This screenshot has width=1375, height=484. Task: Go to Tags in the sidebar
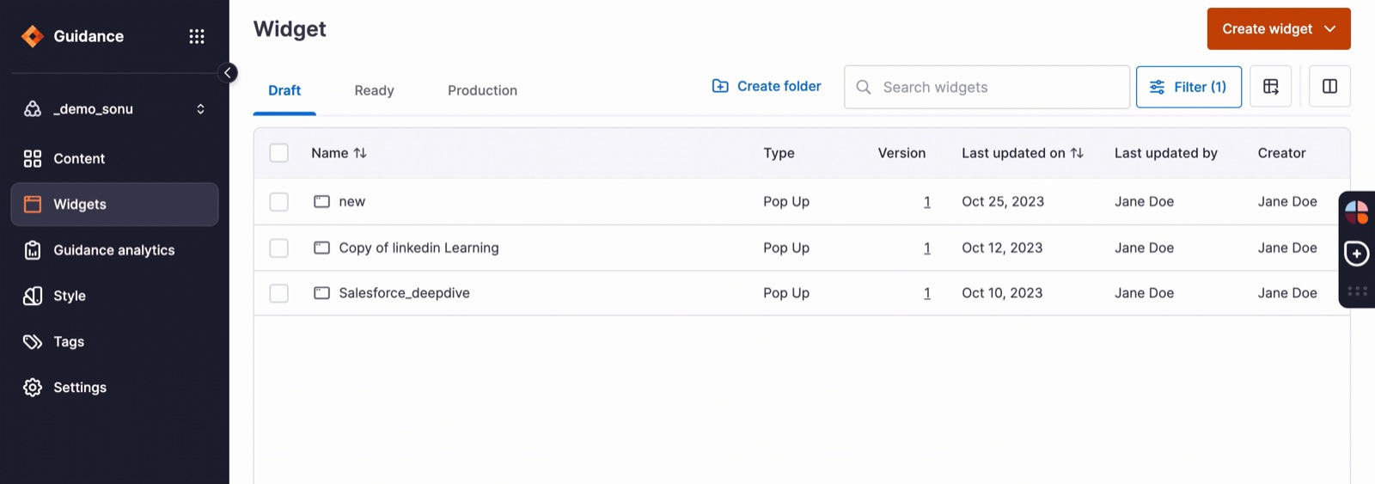114,341
